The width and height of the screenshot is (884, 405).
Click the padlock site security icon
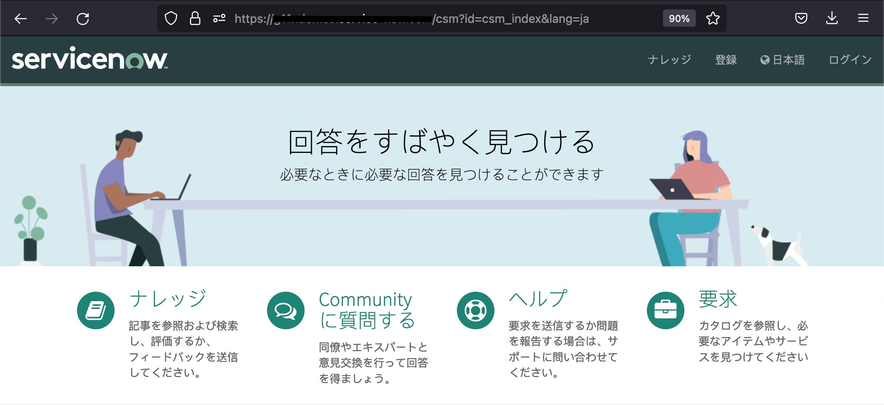(x=195, y=19)
